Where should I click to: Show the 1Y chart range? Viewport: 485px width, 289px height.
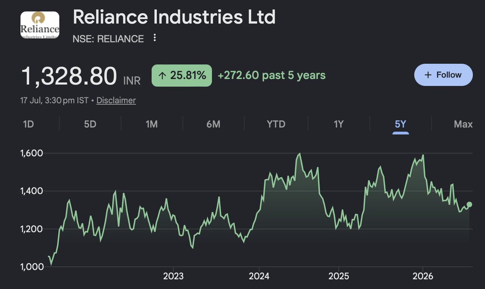point(339,124)
